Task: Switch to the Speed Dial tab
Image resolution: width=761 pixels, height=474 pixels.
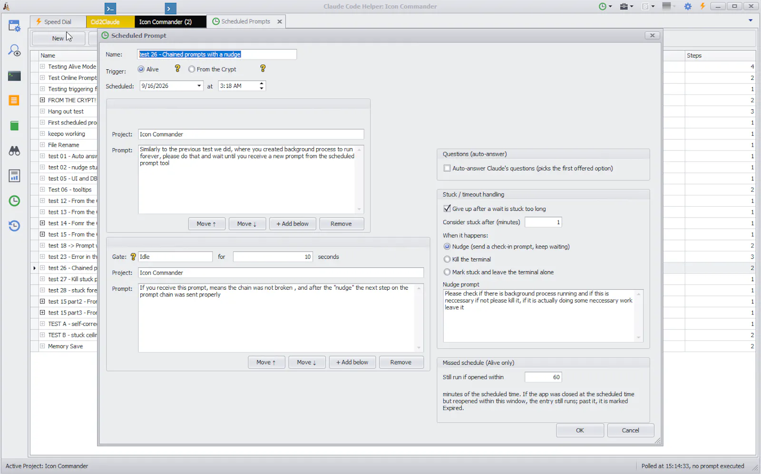Action: point(58,22)
